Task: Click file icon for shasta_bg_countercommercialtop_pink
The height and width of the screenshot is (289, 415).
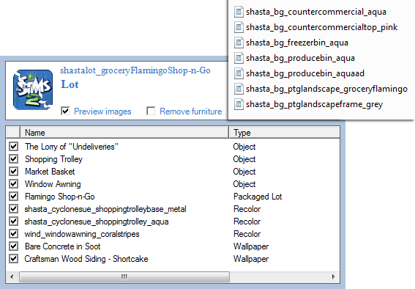Action: 239,27
